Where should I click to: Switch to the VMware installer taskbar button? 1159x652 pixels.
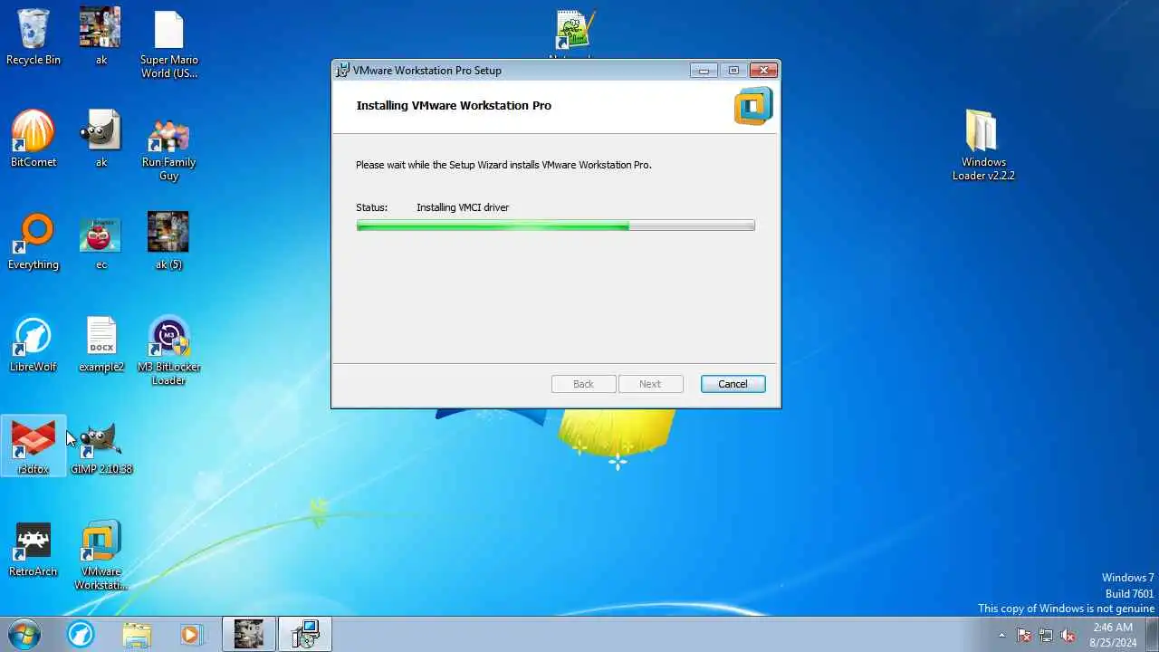[305, 634]
